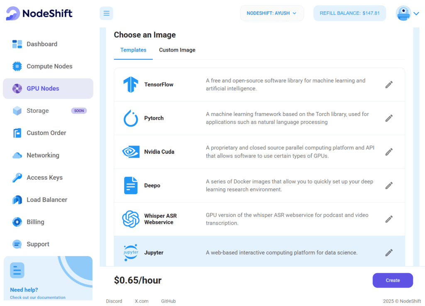Image resolution: width=425 pixels, height=306 pixels.
Task: Click the help card document icon
Action: (x=17, y=270)
